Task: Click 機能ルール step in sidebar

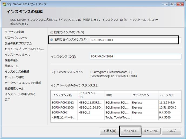Action: coord(12,66)
